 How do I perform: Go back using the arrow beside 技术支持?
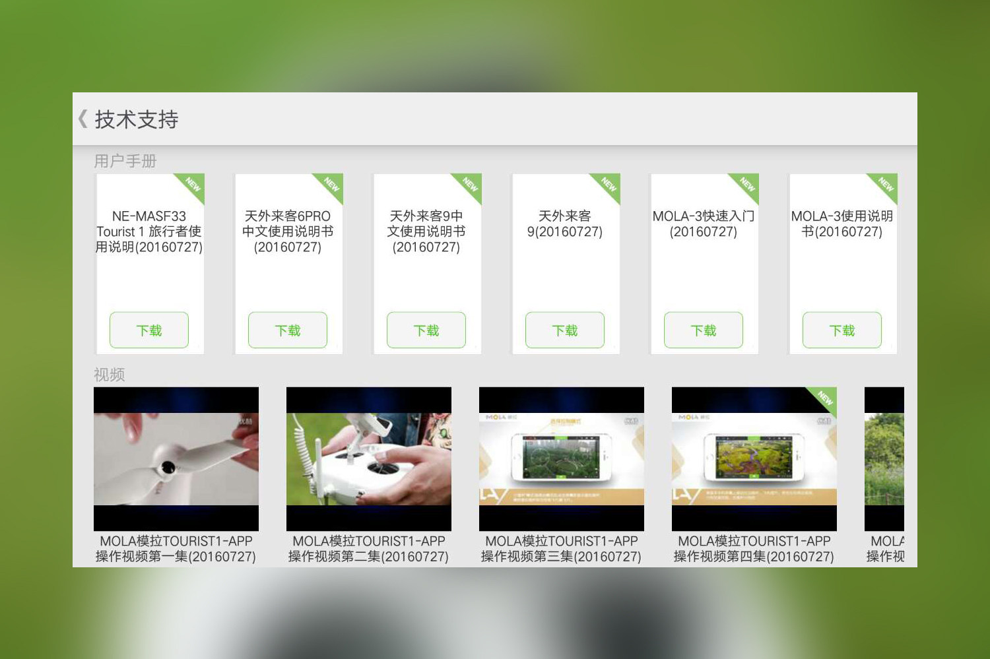[82, 119]
